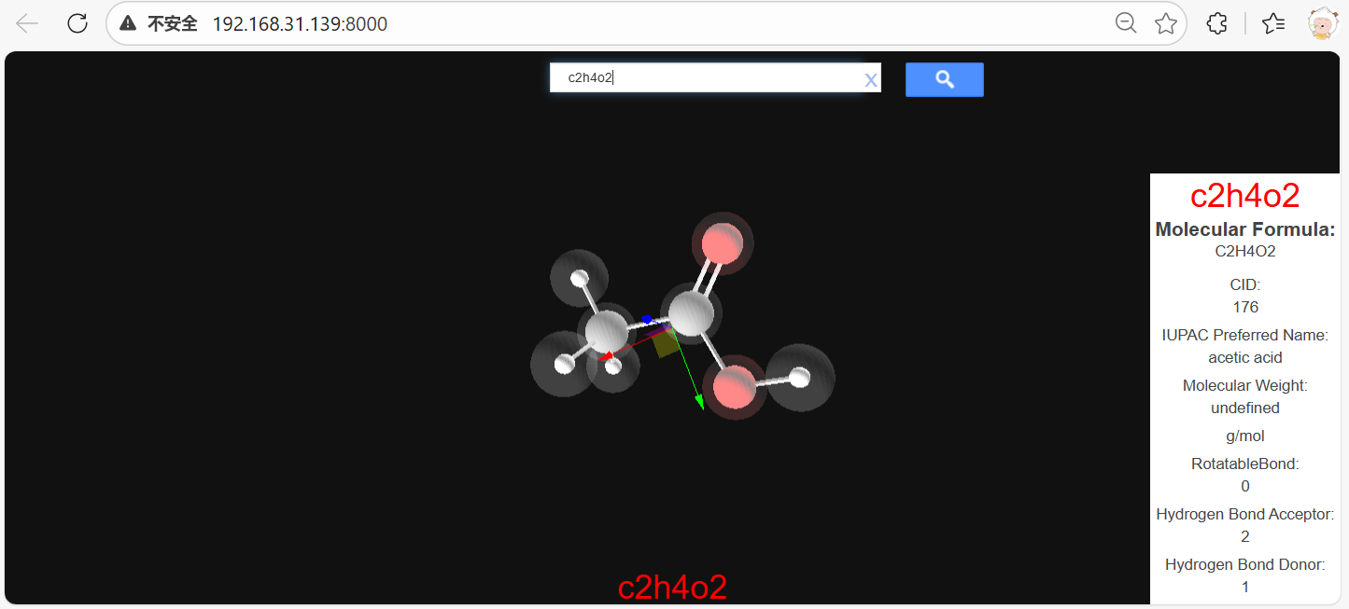1349x609 pixels.
Task: Click the methyl carbon atom sphere
Action: [x=608, y=332]
